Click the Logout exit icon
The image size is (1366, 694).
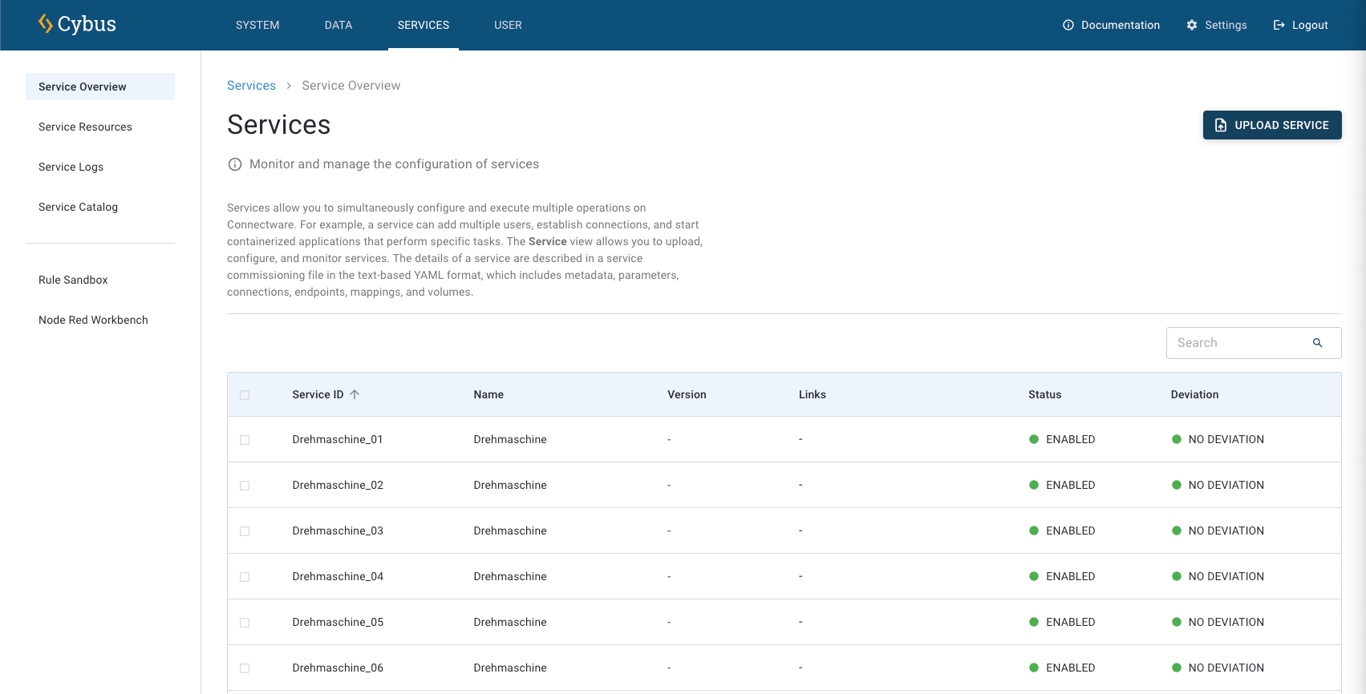(1279, 25)
